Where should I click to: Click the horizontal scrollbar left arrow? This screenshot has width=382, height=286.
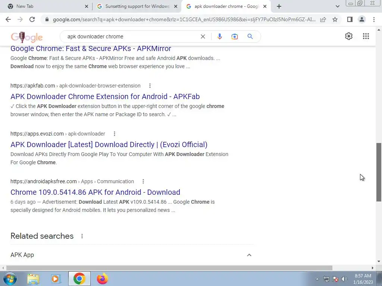[3, 268]
